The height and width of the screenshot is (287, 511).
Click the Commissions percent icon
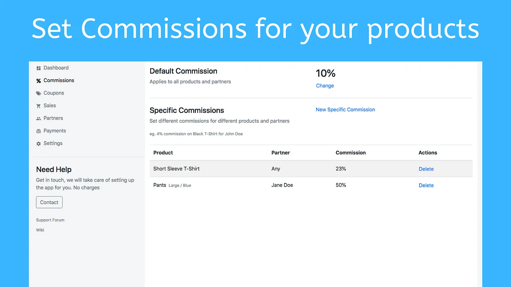click(38, 81)
